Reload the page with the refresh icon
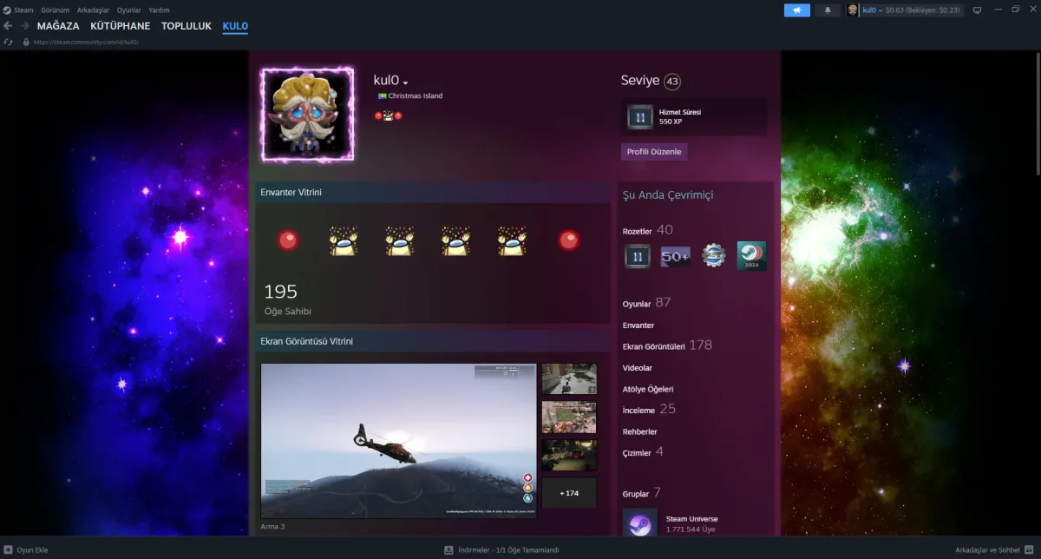The height and width of the screenshot is (559, 1041). [9, 42]
